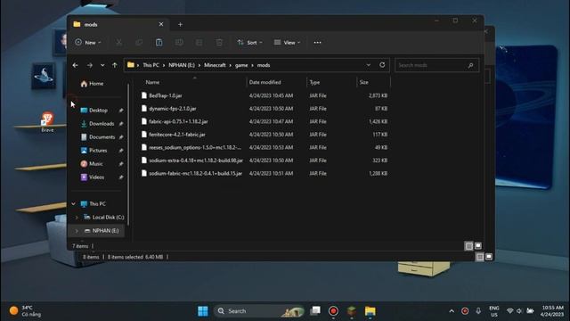The image size is (570, 321).
Task: Click the microphone tray icon
Action: coord(478,311)
